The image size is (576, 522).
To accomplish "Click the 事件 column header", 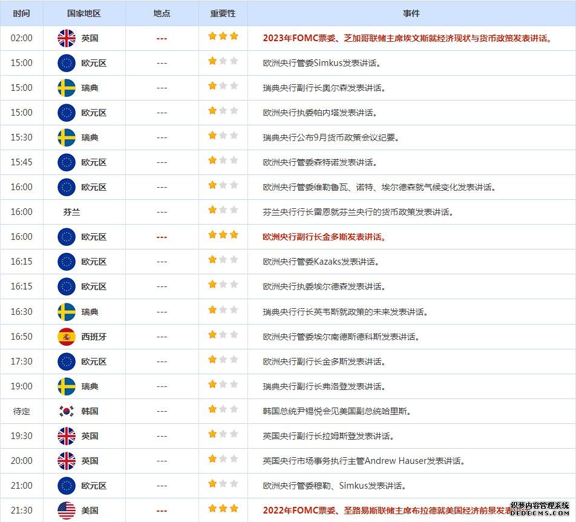I will (411, 13).
